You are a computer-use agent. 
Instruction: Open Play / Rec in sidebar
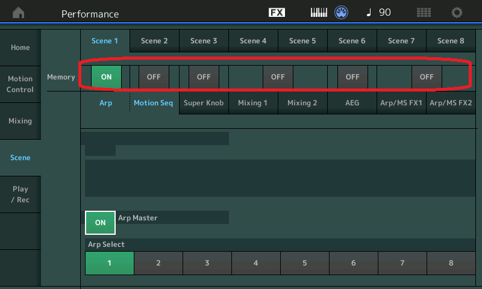click(x=20, y=194)
